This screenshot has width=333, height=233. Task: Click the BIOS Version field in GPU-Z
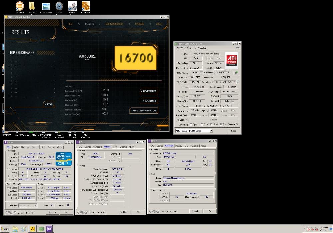(x=211, y=72)
